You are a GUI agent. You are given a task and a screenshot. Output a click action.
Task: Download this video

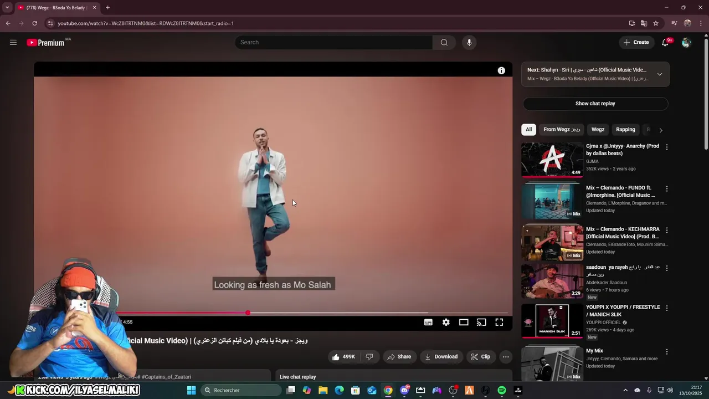tap(441, 357)
